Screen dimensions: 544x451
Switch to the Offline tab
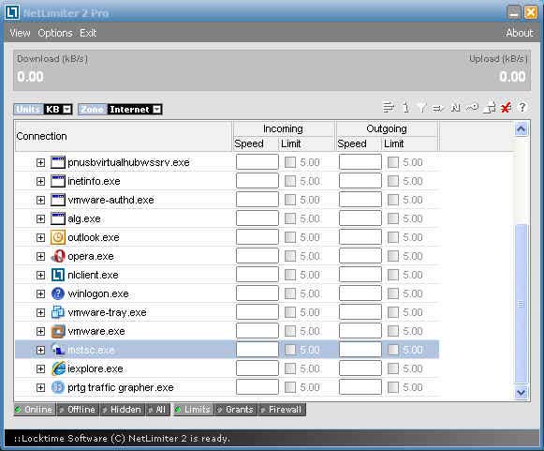78,410
